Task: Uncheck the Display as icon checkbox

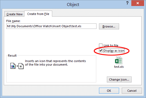Action: 101,51
